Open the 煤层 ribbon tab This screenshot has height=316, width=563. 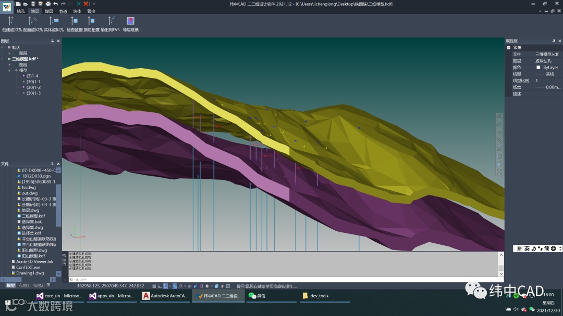point(49,11)
